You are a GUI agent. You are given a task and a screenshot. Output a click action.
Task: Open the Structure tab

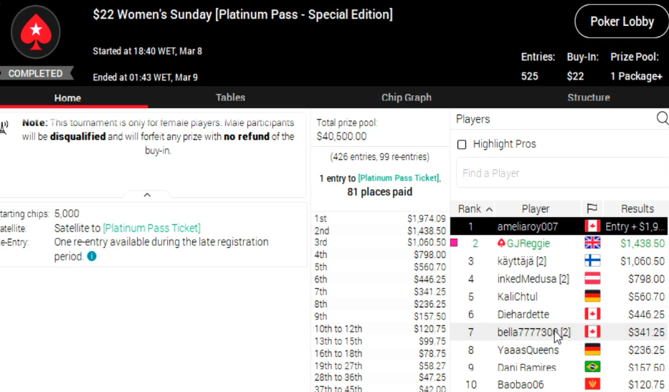(x=589, y=97)
